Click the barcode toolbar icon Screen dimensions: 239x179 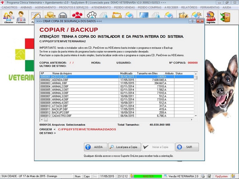click(63, 15)
